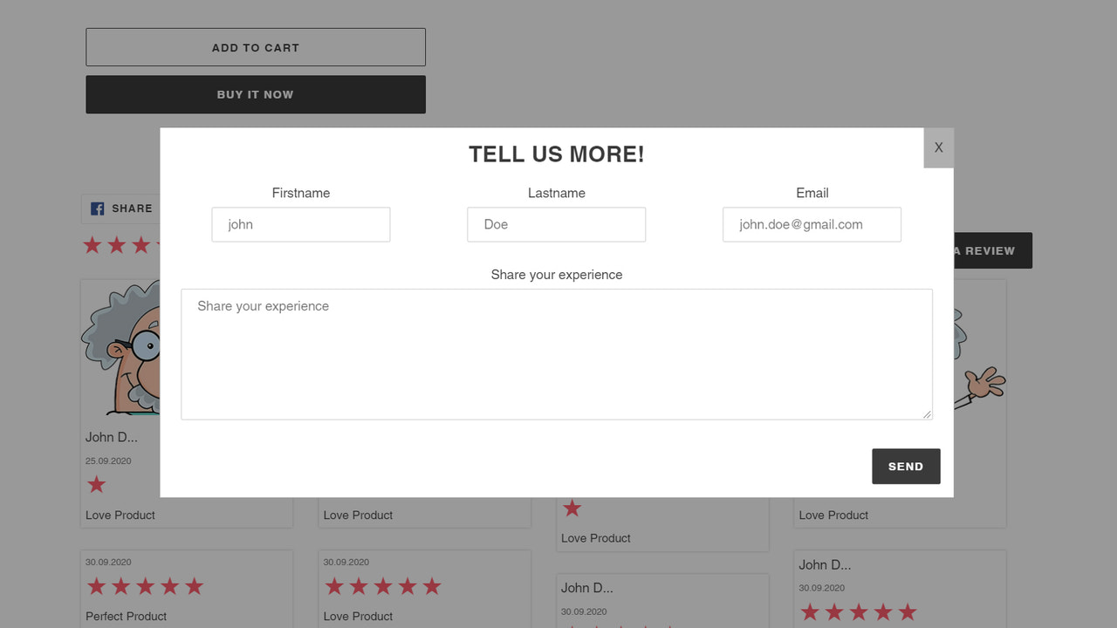
Task: Click the Lastname input containing Doe
Action: (556, 224)
